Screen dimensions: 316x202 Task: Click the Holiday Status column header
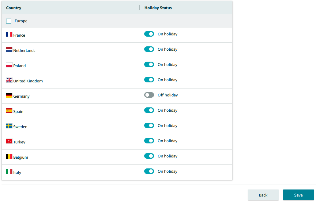(x=158, y=8)
